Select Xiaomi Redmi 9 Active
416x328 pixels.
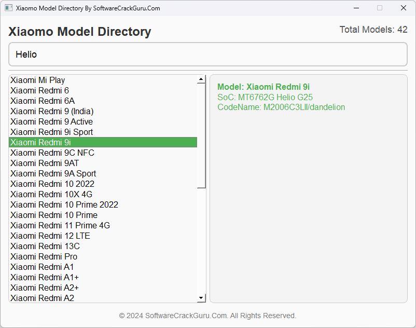click(103, 121)
